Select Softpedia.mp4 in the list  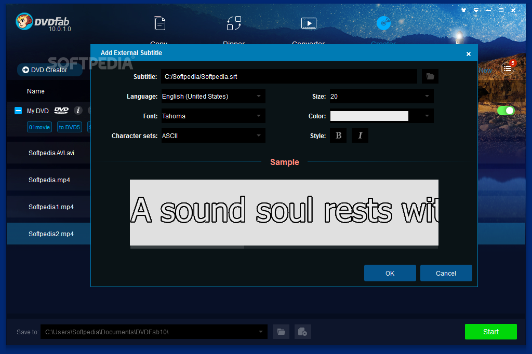[x=48, y=180]
